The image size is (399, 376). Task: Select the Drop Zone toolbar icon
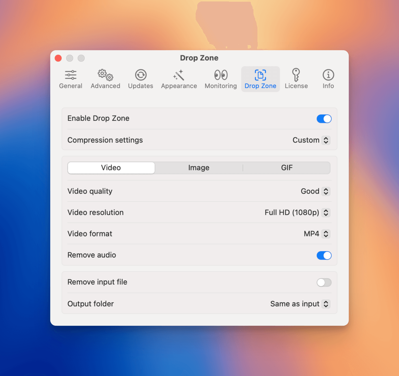point(260,79)
